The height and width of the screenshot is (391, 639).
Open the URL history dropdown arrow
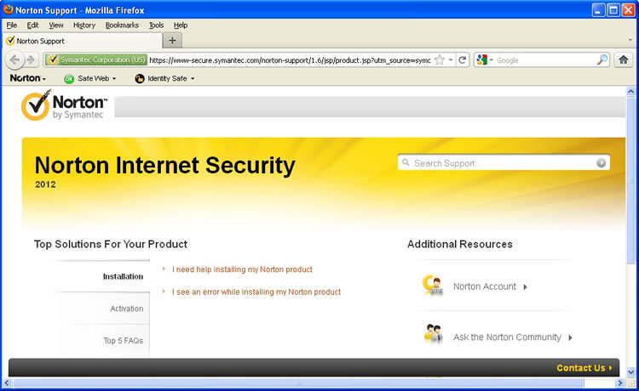tap(451, 60)
